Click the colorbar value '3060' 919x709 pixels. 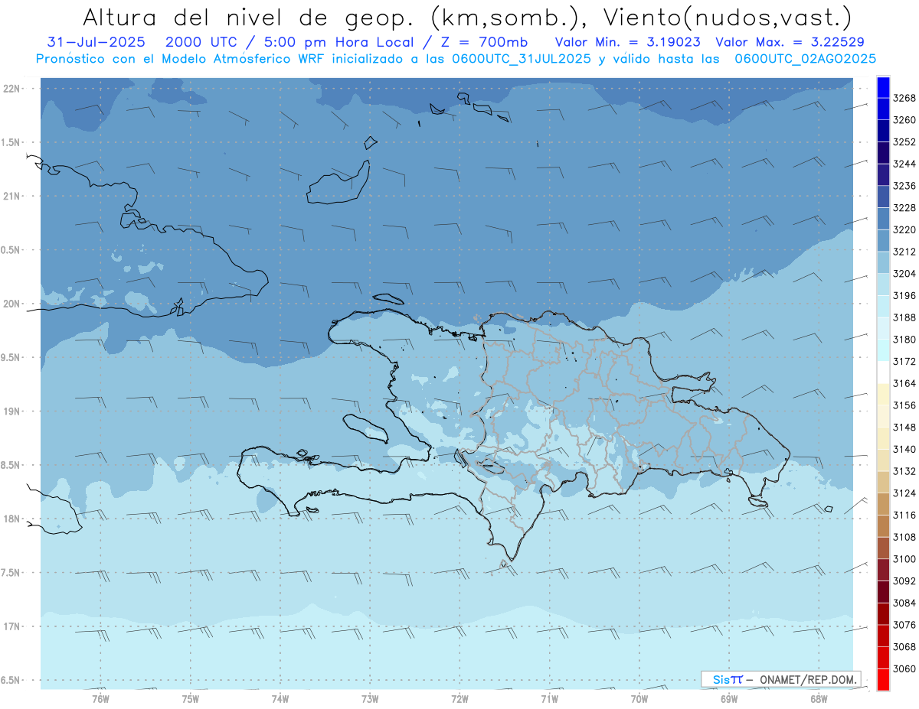click(904, 668)
